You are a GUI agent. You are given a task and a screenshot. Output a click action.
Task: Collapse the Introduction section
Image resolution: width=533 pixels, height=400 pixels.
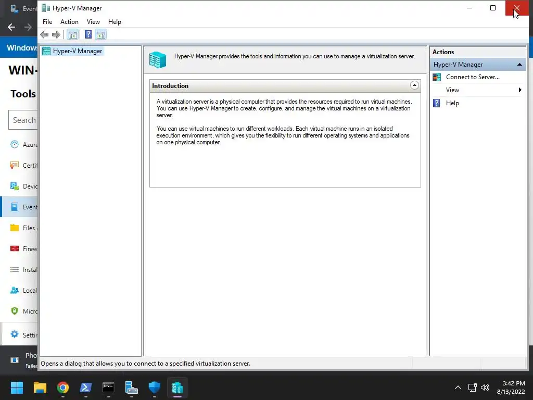(414, 85)
